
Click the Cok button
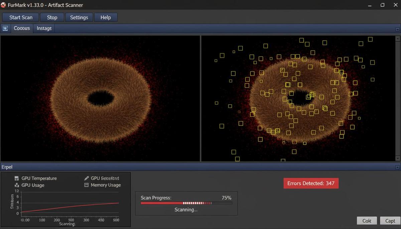pos(367,221)
